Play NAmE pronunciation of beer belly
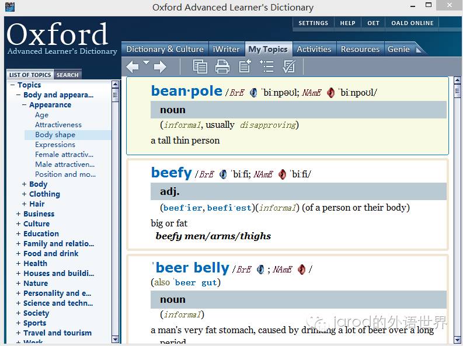Screen dimensions: 463x346 point(301,270)
